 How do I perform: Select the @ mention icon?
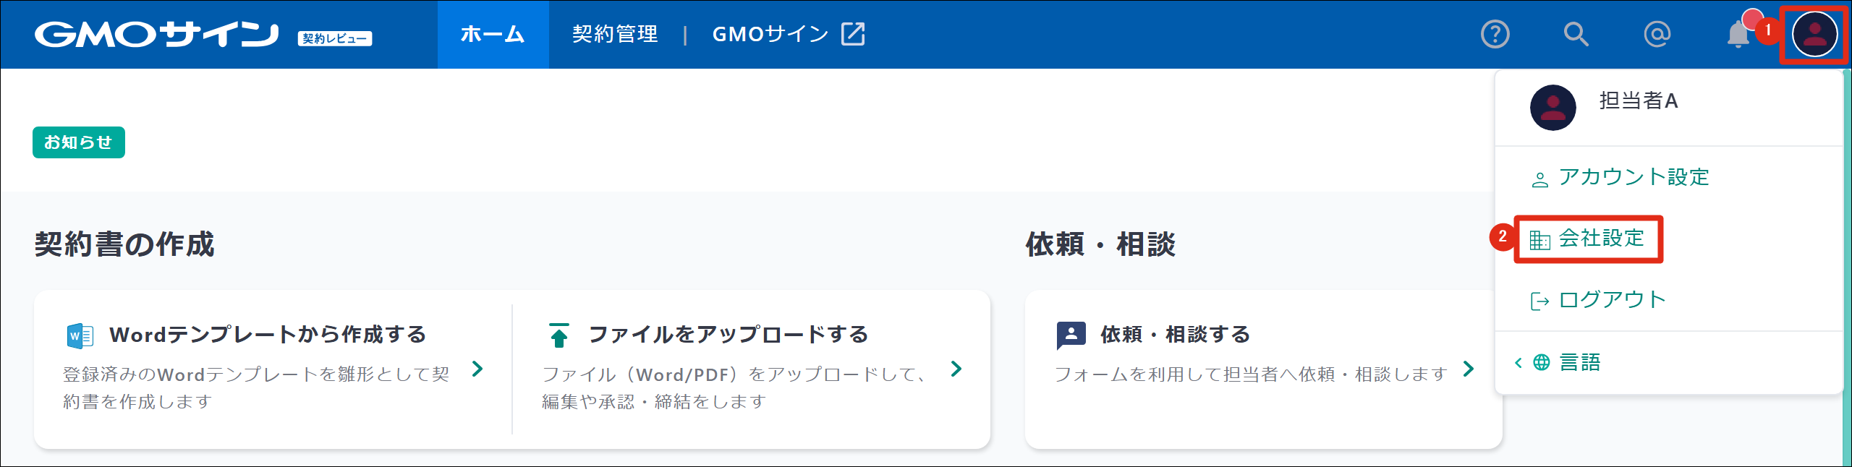tap(1657, 34)
